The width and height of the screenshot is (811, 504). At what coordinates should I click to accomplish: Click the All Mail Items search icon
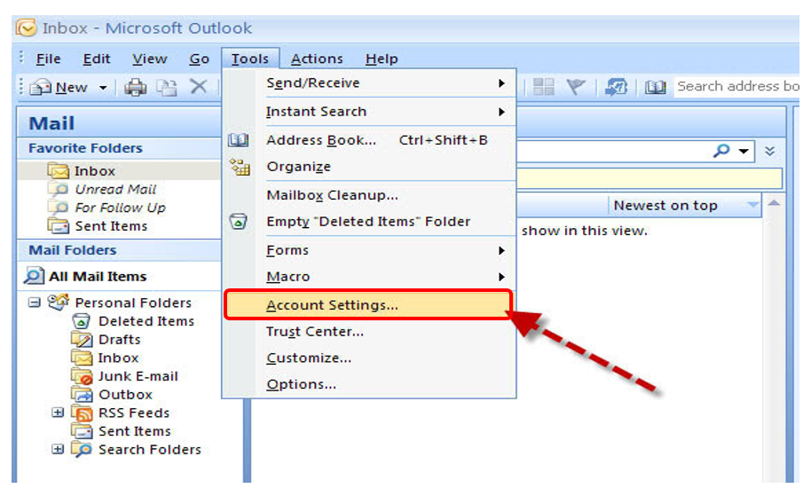34,276
